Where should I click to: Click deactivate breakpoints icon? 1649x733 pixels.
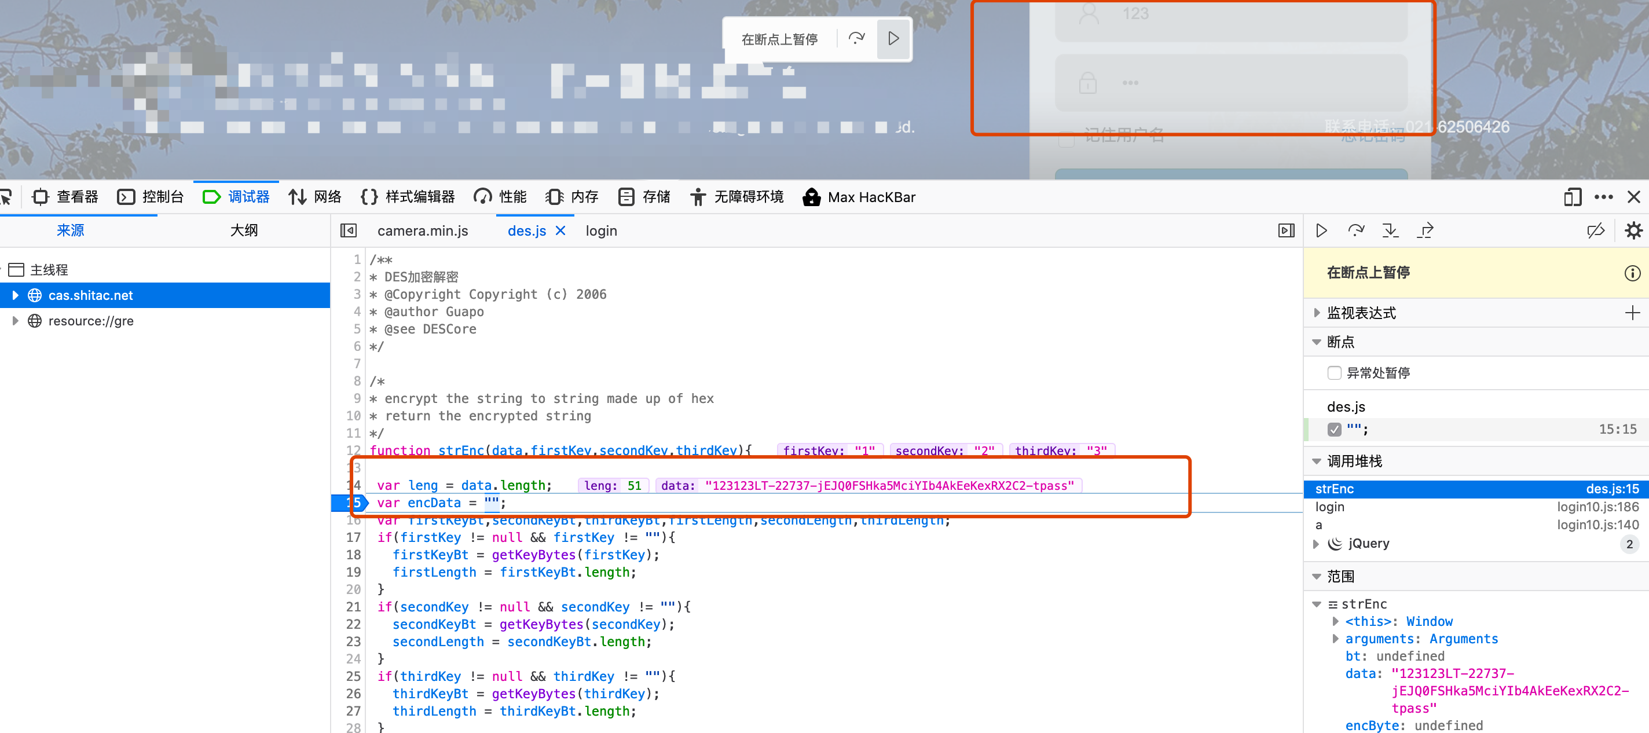1595,230
